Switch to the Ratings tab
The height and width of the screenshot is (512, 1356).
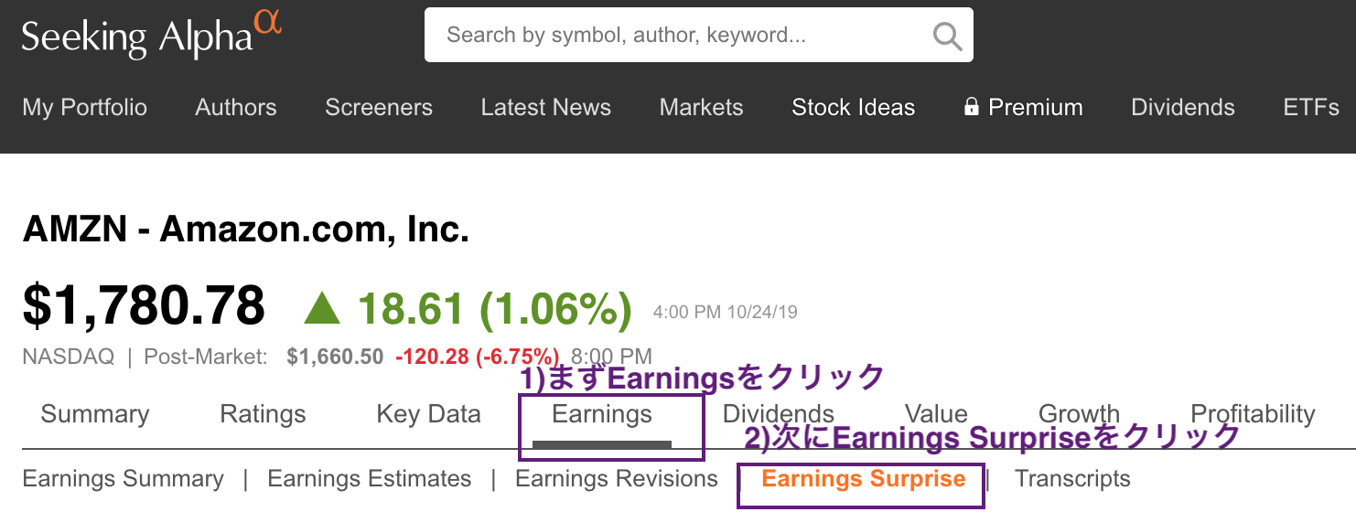pos(263,414)
